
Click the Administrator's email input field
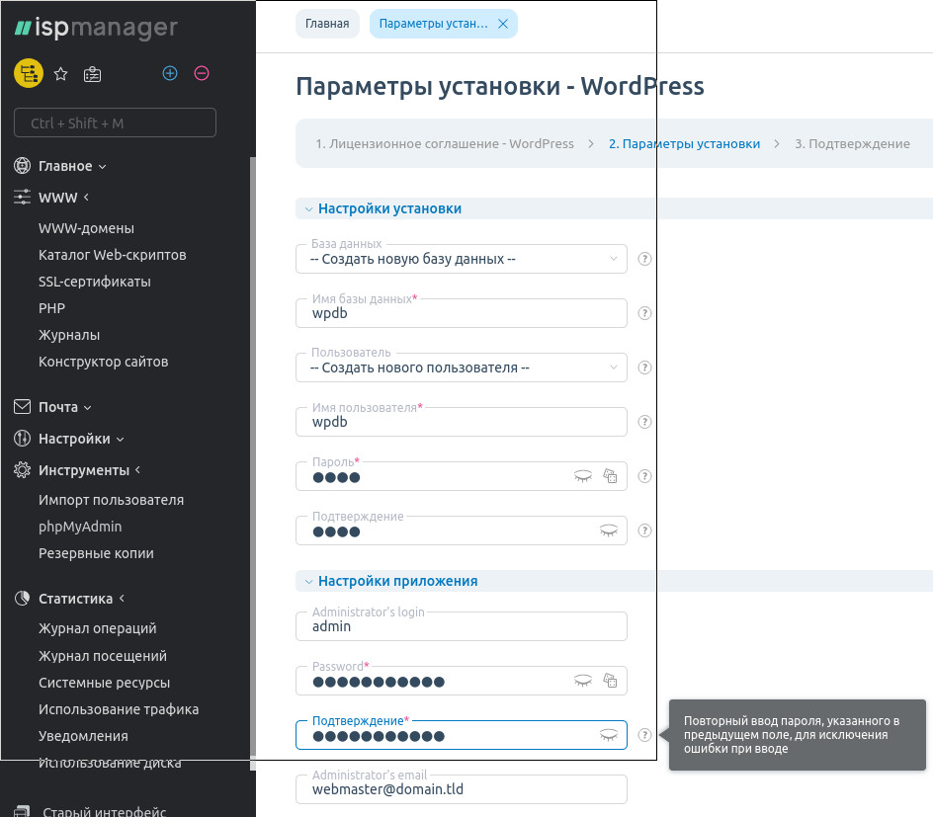click(461, 789)
